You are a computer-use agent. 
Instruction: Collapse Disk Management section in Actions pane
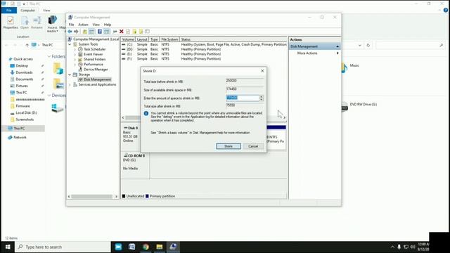coord(337,46)
